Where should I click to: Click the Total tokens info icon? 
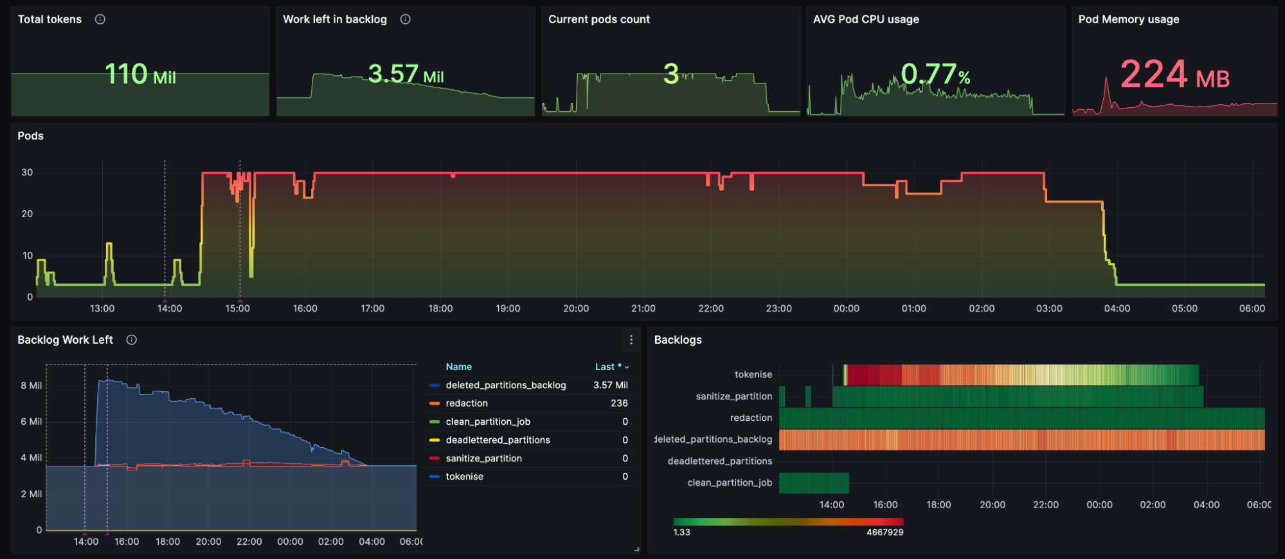click(x=100, y=19)
